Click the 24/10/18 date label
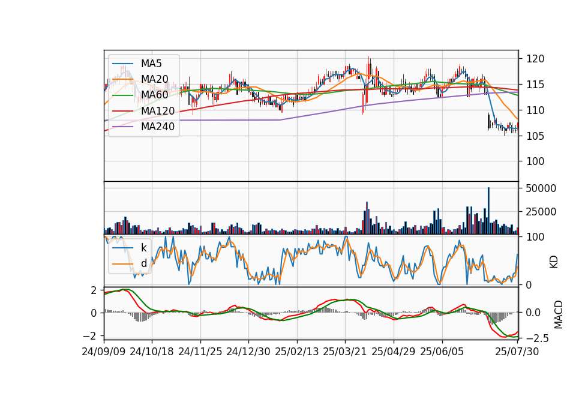This screenshot has height=414, width=576. coord(152,352)
